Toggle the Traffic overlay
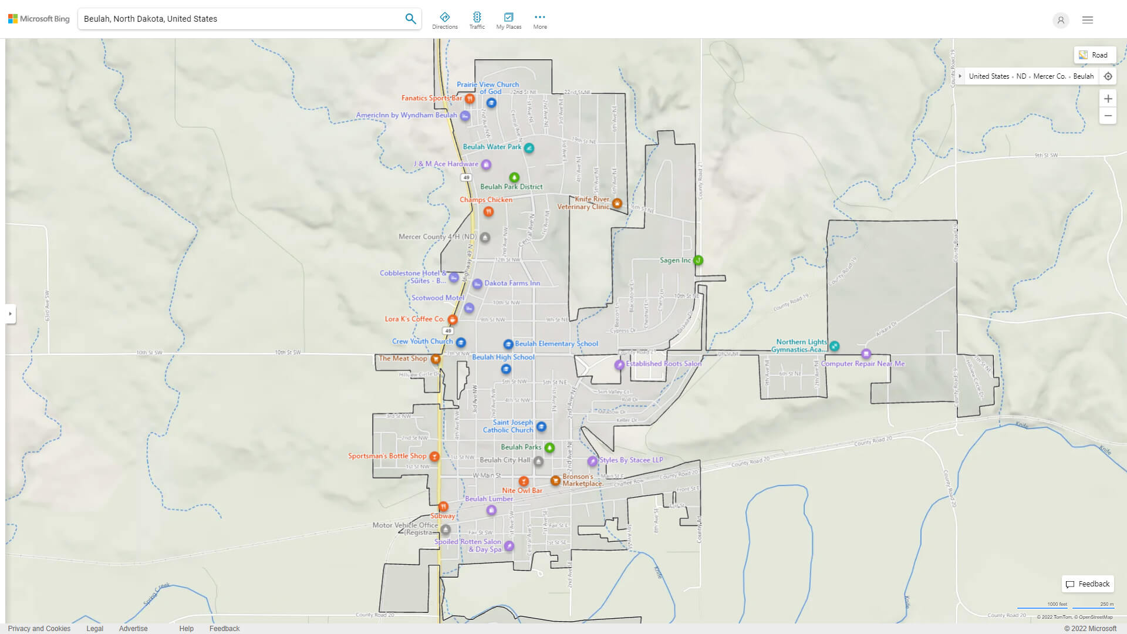1127x634 pixels. (x=477, y=20)
